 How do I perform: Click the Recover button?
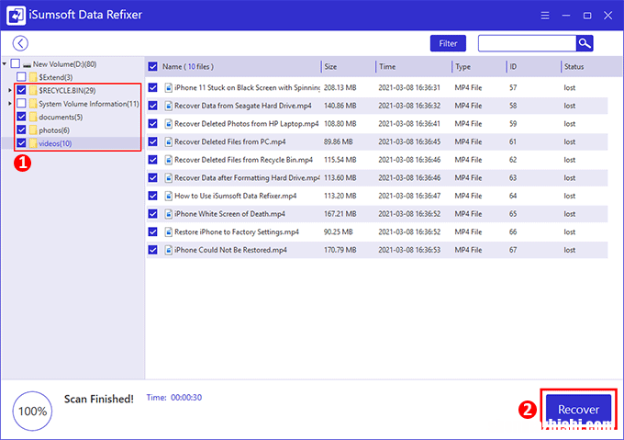click(x=578, y=410)
